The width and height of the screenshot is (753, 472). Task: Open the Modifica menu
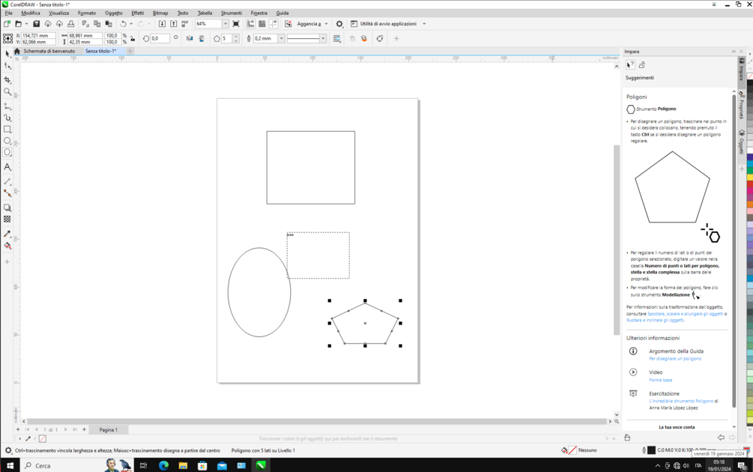click(30, 13)
